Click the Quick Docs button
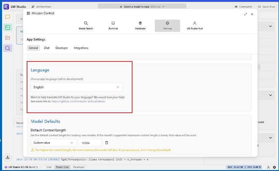This screenshot has height=171, width=279. [266, 7]
